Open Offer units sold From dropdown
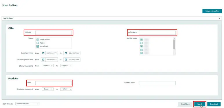The height and width of the screenshot is (108, 224). [48, 66]
